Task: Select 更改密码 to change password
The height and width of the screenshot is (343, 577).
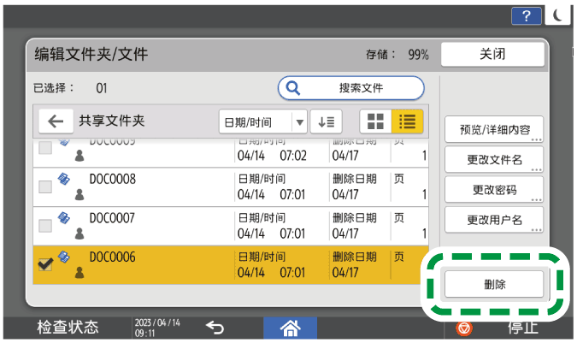Action: pos(494,189)
